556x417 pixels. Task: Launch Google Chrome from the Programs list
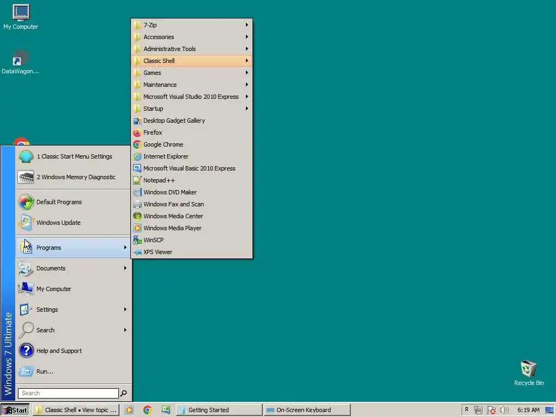(192, 144)
